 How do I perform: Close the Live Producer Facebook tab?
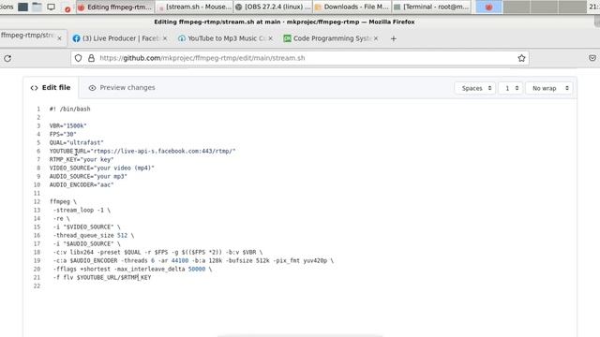click(x=165, y=38)
